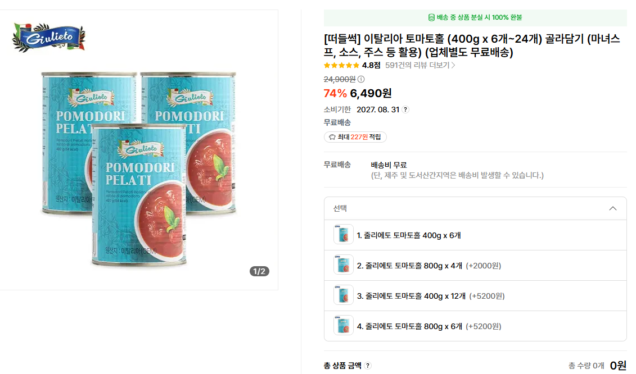
Task: Click the five-star rating icons
Action: (x=341, y=65)
